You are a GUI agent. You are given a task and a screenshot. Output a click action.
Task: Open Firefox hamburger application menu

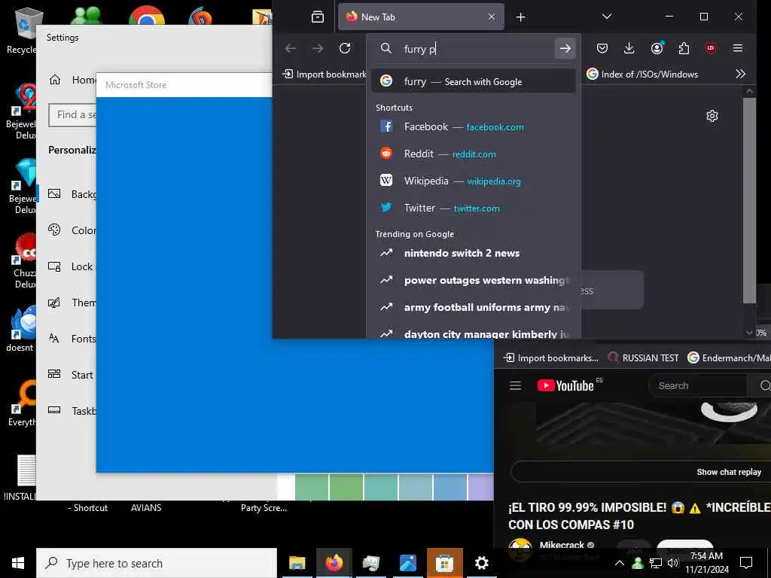[x=738, y=48]
